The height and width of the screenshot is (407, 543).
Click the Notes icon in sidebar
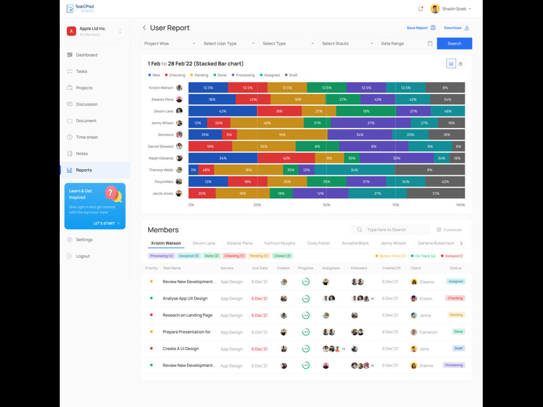coord(70,154)
